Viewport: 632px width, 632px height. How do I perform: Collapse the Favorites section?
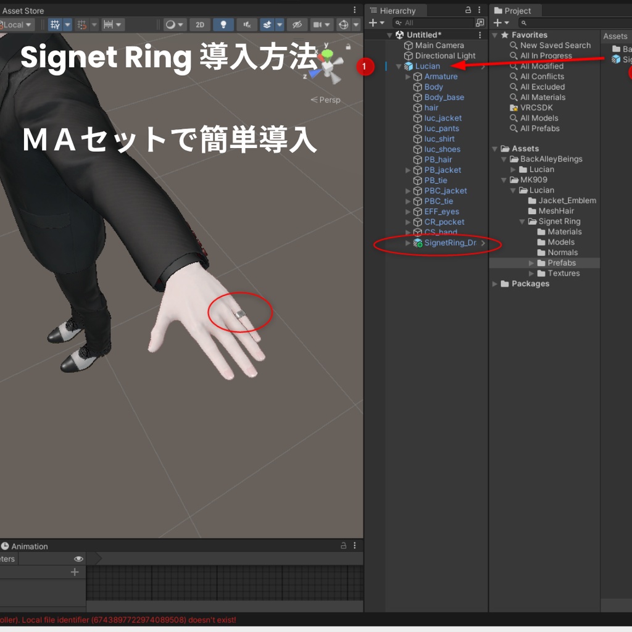click(494, 35)
